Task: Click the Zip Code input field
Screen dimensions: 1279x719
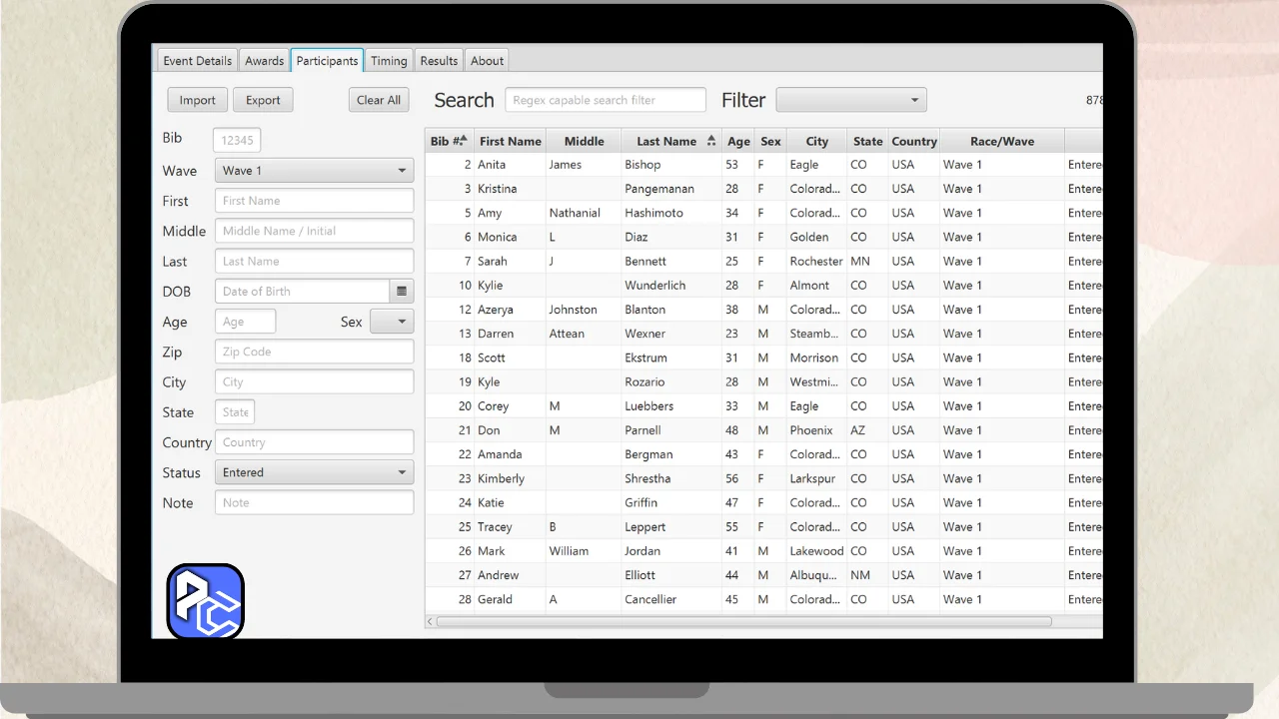Action: 314,352
